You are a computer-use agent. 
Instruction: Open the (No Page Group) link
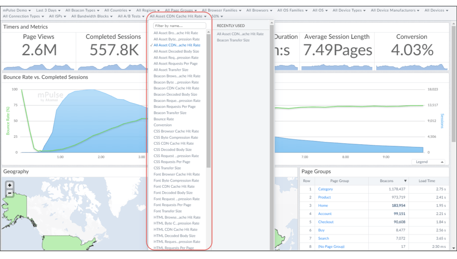tap(331, 247)
